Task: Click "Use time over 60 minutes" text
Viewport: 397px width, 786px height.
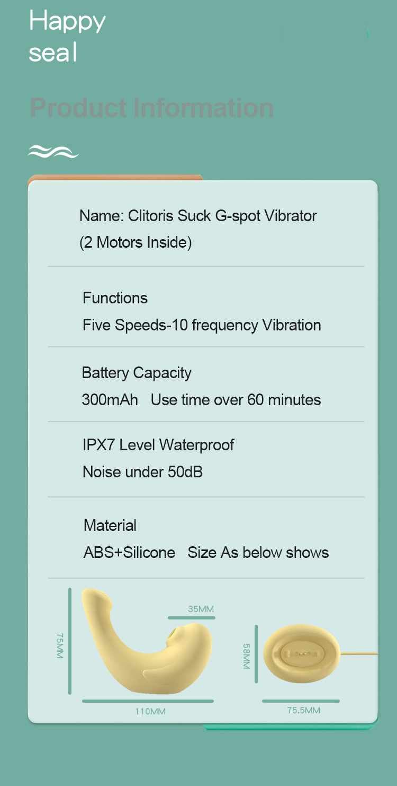Action: (236, 400)
